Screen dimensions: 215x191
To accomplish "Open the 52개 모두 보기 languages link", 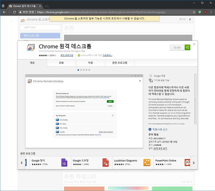I will pyautogui.click(x=160, y=148).
